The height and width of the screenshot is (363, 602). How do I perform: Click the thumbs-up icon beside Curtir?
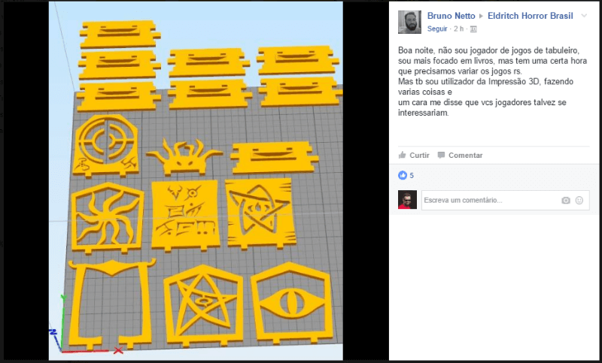[402, 155]
